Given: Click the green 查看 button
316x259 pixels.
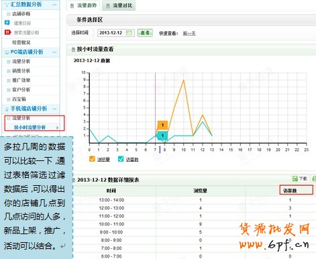Looking at the screenshot, I should 145,33.
